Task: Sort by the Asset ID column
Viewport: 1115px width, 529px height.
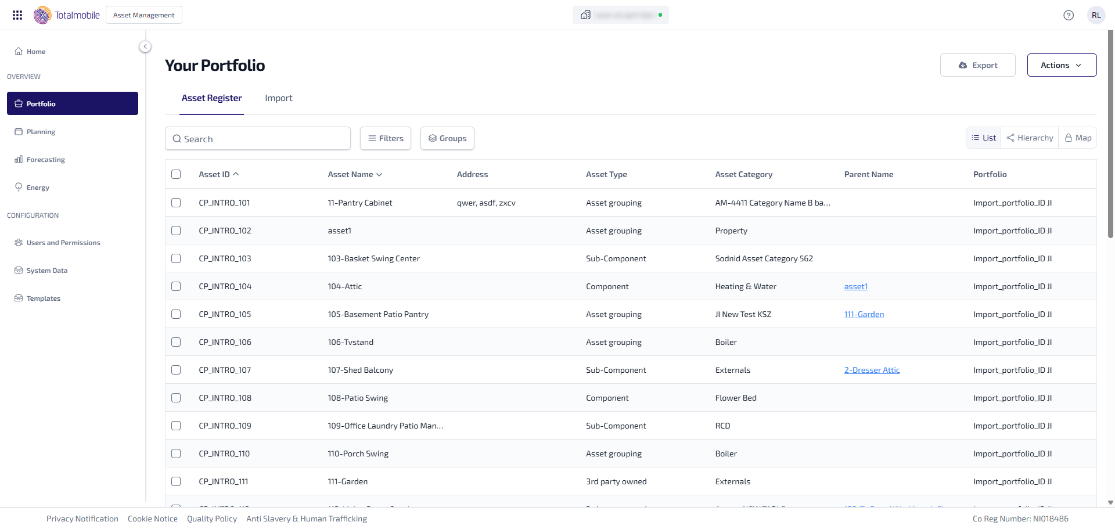Action: coord(219,174)
